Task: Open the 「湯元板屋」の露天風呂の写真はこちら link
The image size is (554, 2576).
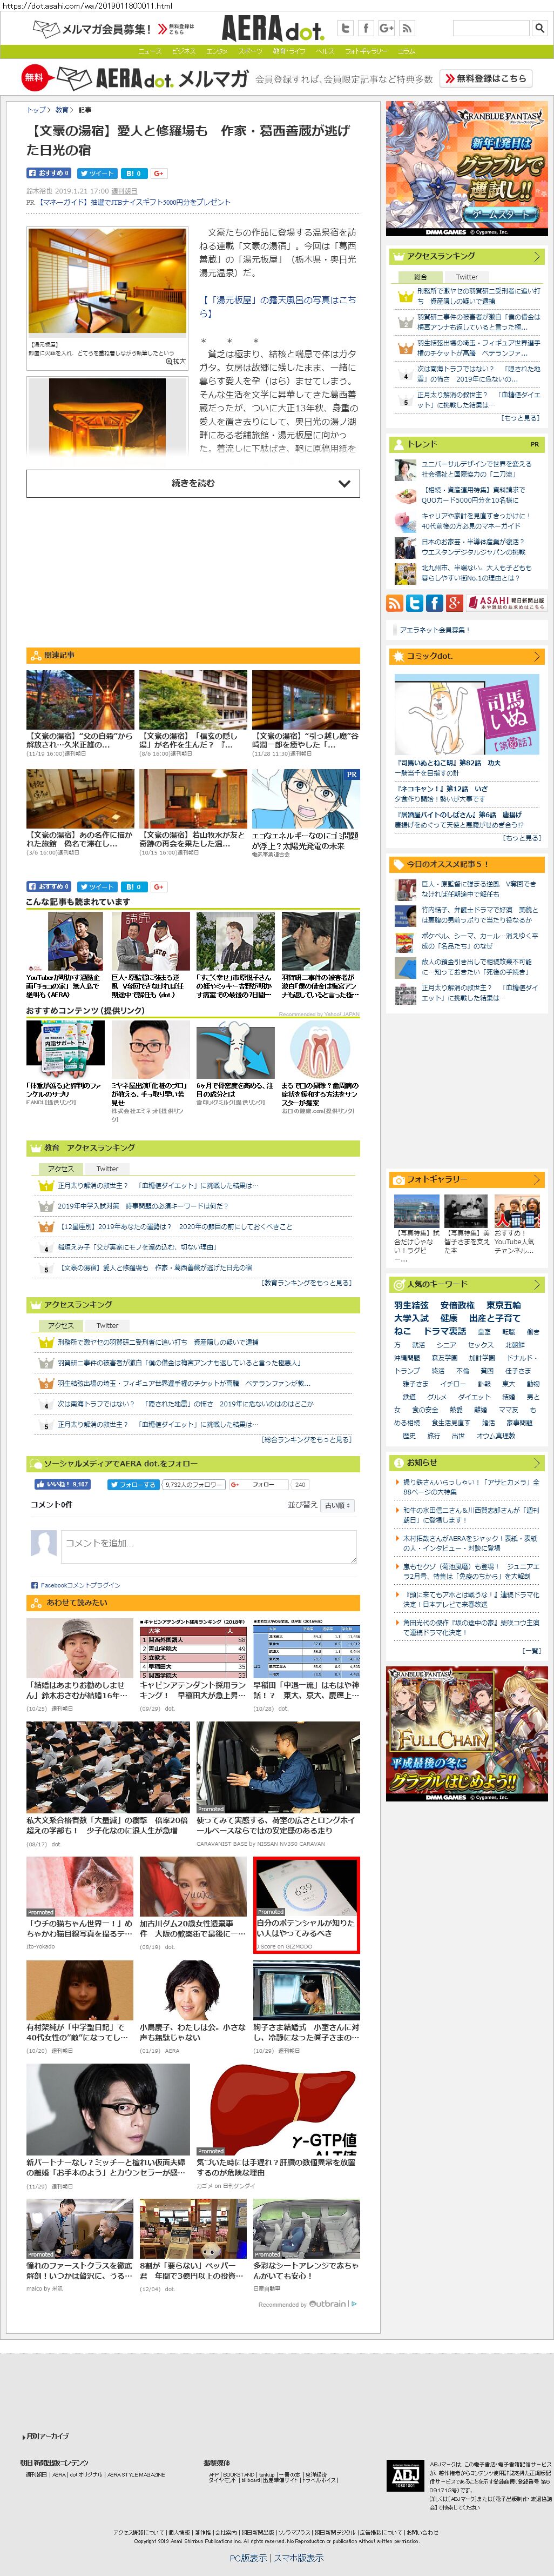Action: (x=278, y=306)
